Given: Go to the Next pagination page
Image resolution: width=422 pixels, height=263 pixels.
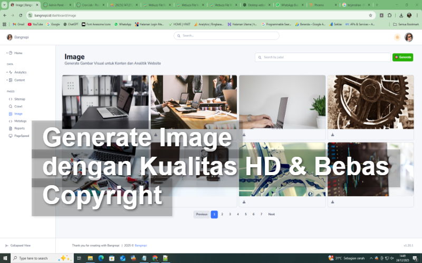Looking at the screenshot, I should click(271, 214).
